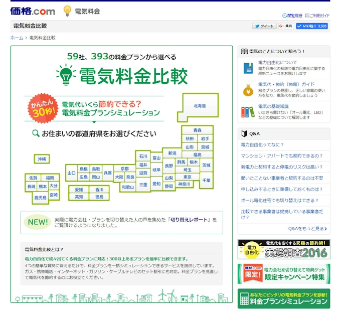Click the money bag 電気代・節約ガイド icon
The image size is (341, 310).
(x=248, y=90)
